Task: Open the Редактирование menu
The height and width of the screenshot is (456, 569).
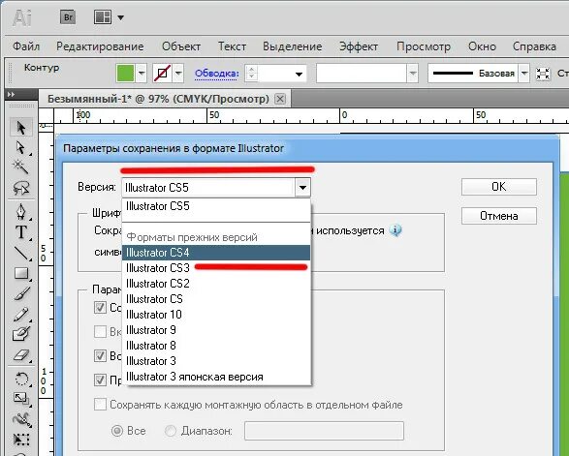Action: pos(100,46)
